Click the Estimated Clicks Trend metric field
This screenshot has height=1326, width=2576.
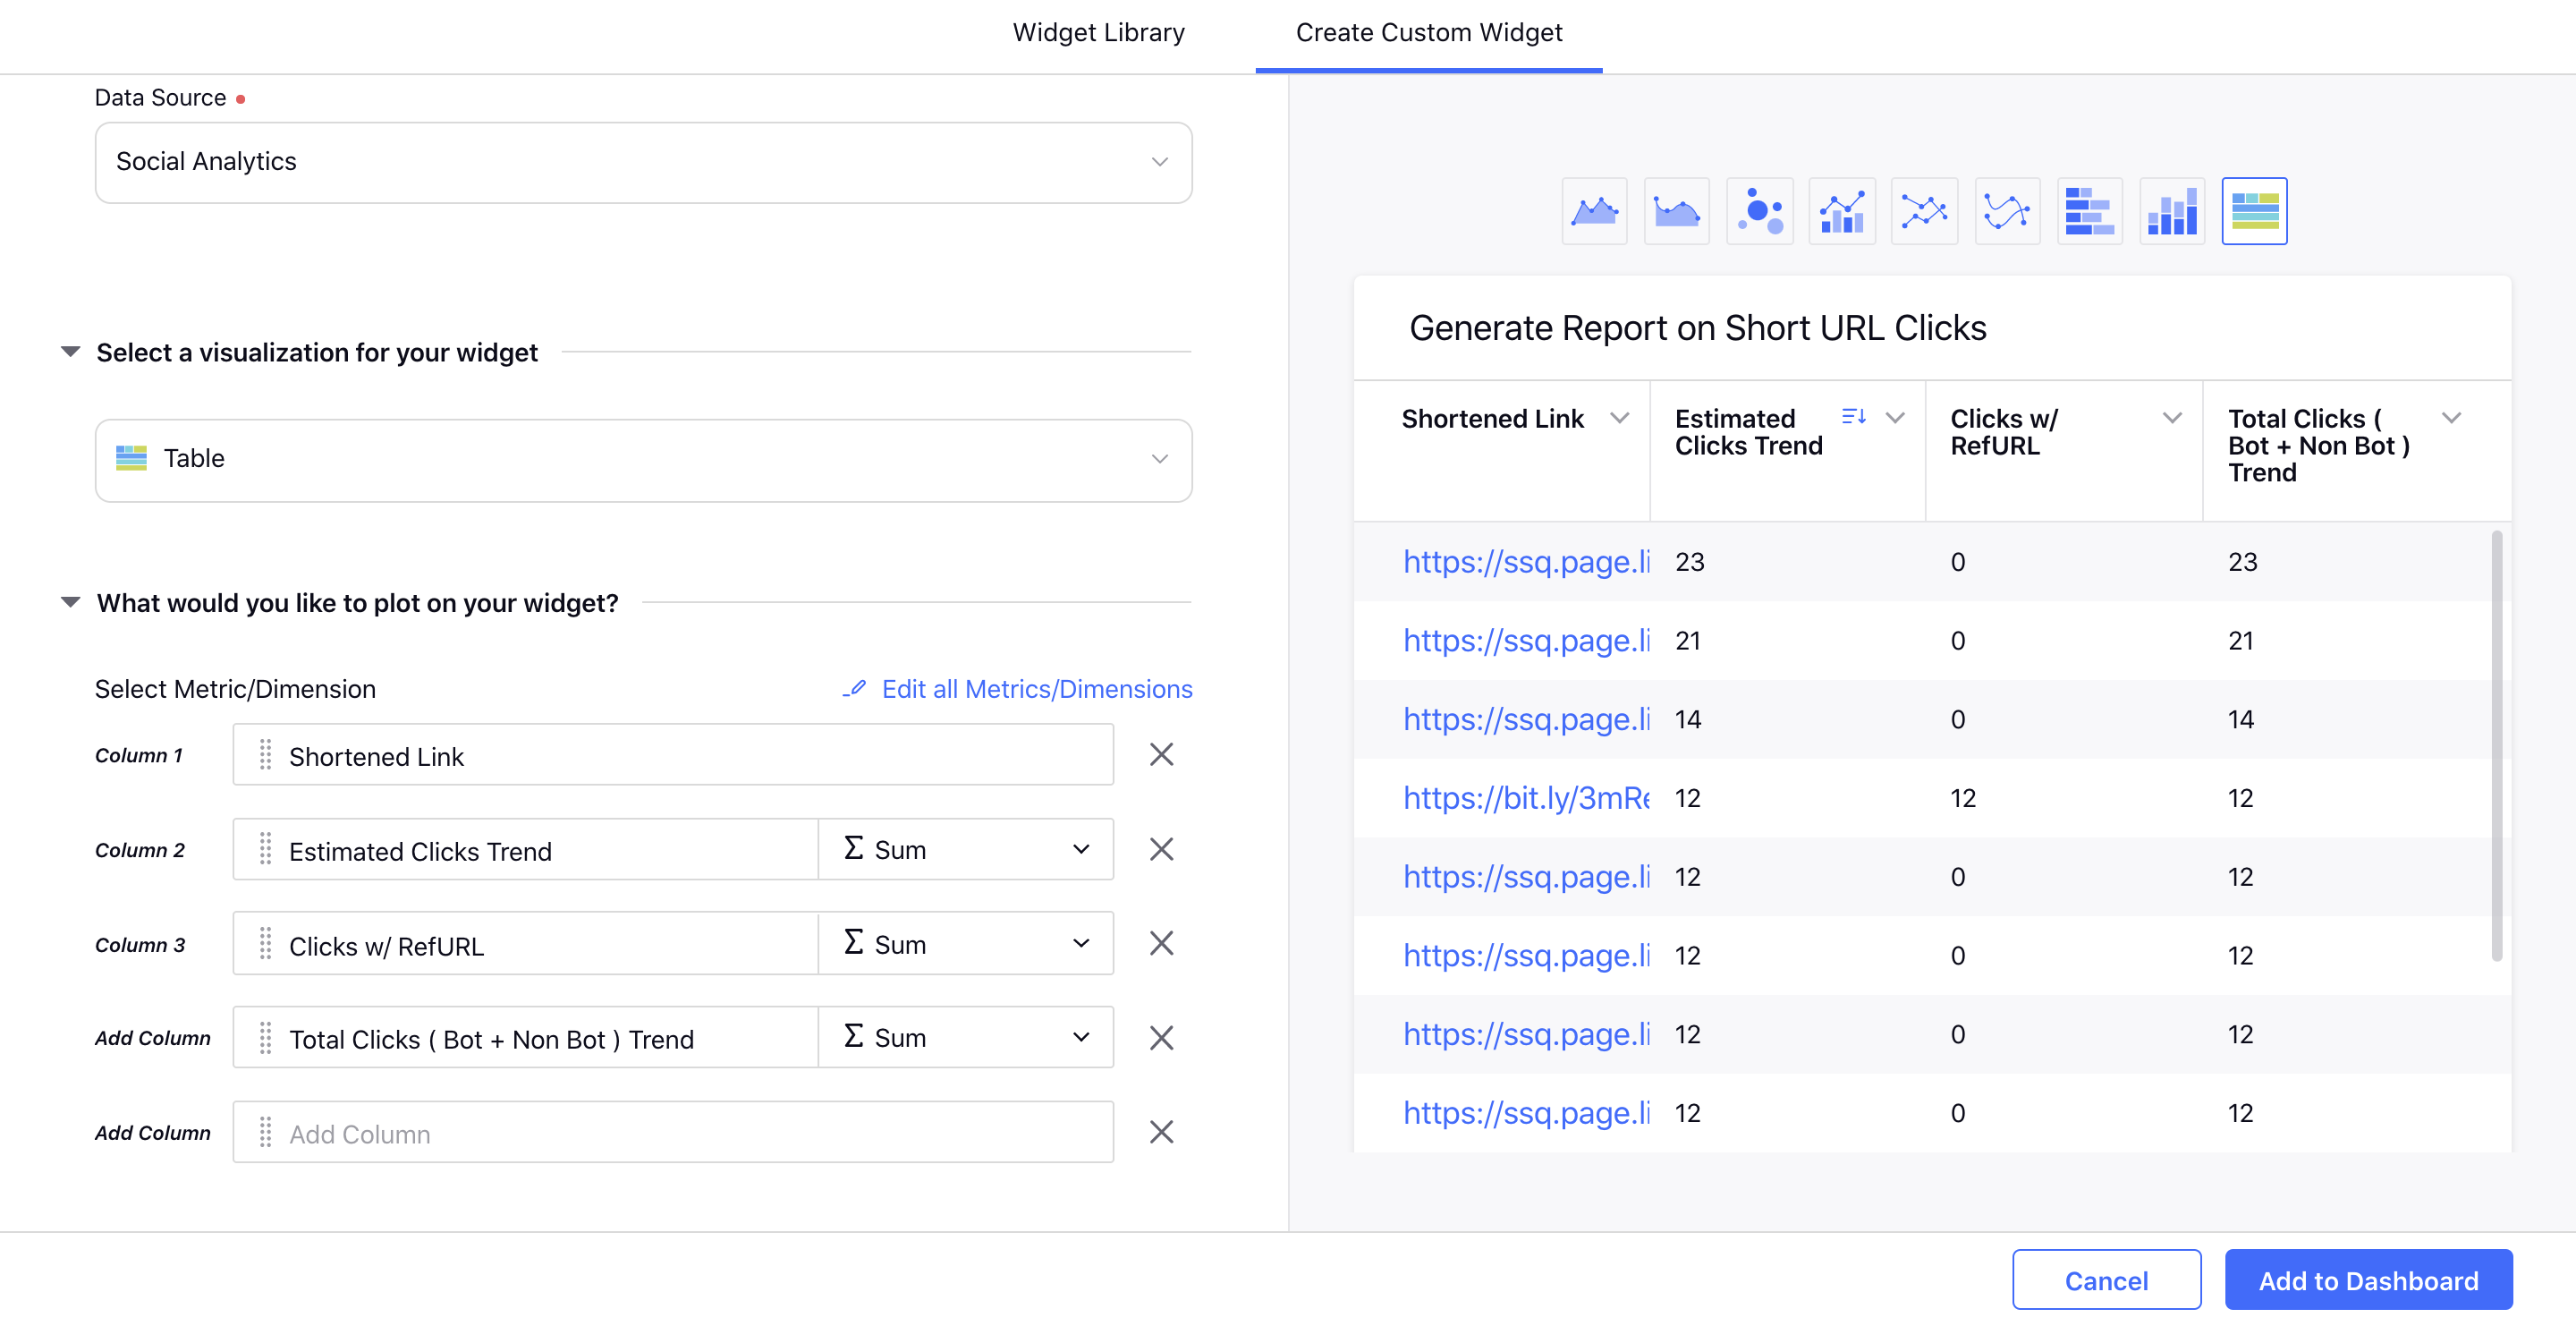[526, 850]
